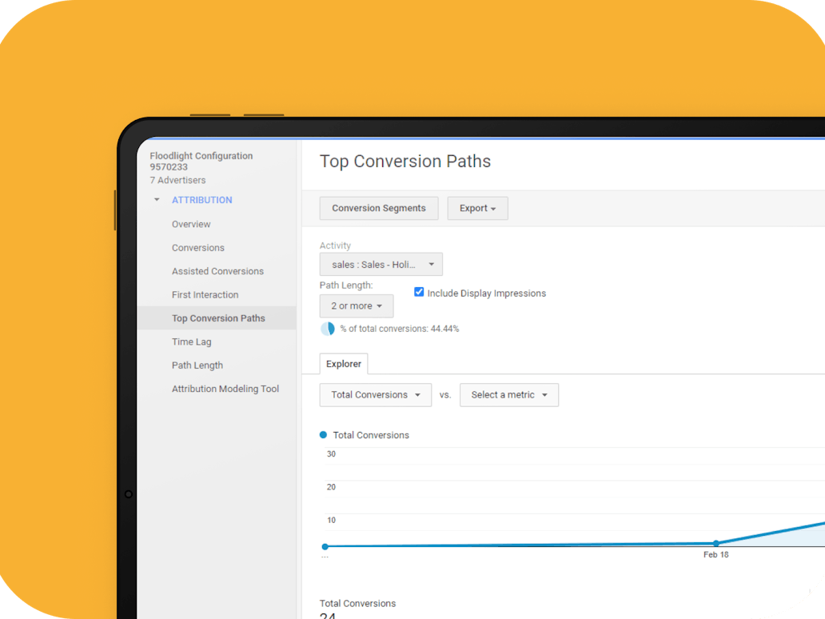
Task: Switch to the Explorer tab
Action: coord(344,364)
